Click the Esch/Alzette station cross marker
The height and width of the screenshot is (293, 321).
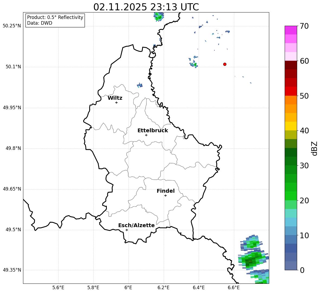[127, 230]
